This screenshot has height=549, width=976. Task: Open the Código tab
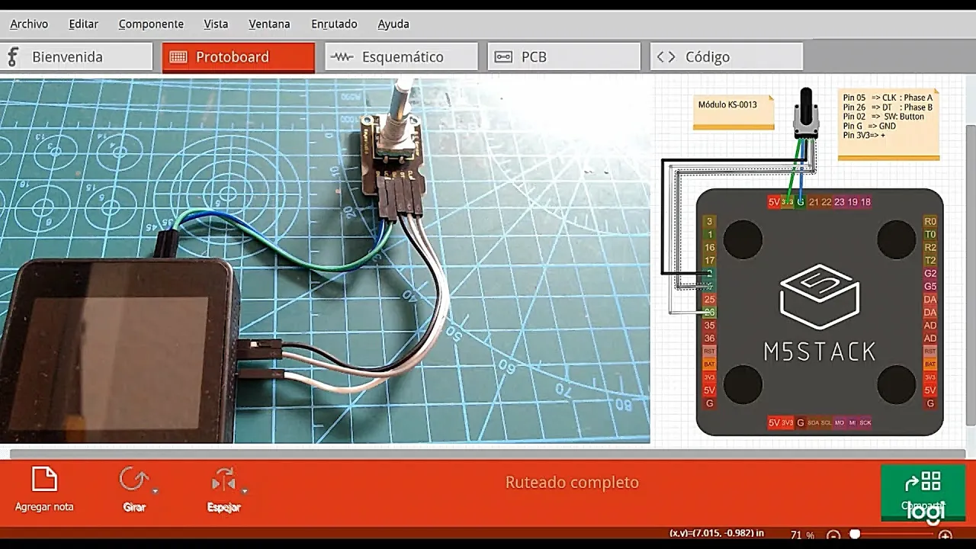pyautogui.click(x=726, y=56)
